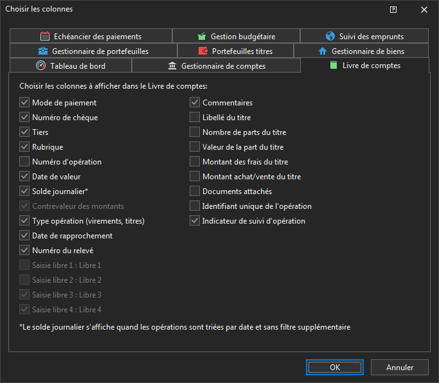The height and width of the screenshot is (383, 439).
Task: Open the Portefeuilles titres tab
Action: coord(235,51)
